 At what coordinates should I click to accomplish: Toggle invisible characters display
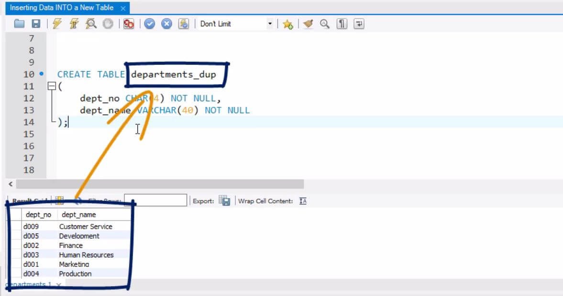[x=341, y=23]
